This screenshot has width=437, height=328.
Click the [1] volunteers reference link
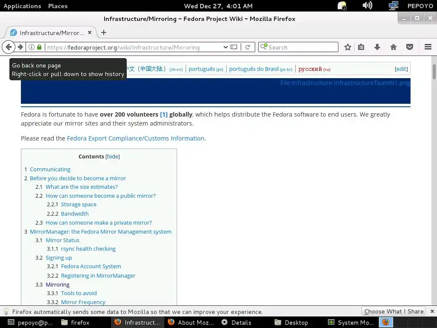163,114
